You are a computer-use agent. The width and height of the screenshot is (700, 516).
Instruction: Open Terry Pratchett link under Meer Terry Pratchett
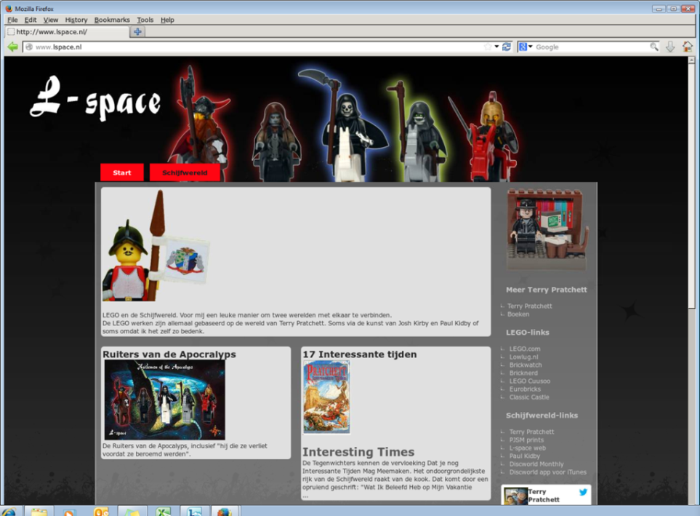[529, 306]
